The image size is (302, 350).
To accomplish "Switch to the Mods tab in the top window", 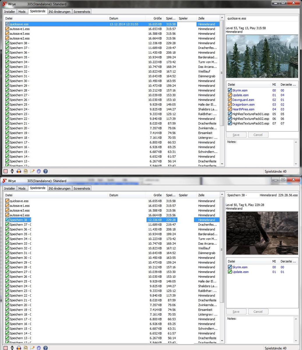I will [x=22, y=12].
